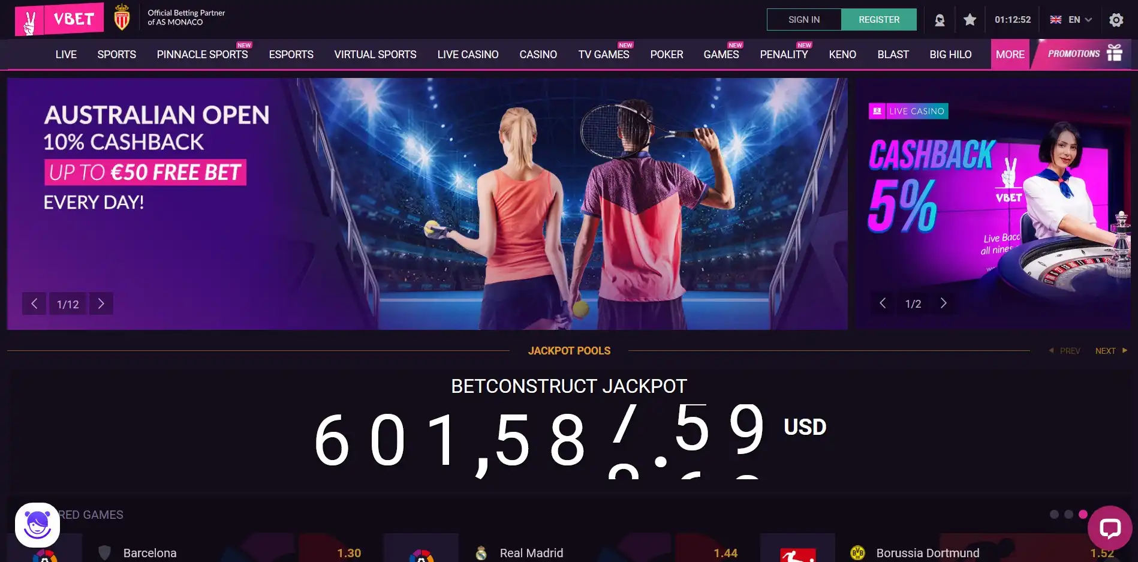Click the smiling assistant mascot icon

(x=37, y=525)
